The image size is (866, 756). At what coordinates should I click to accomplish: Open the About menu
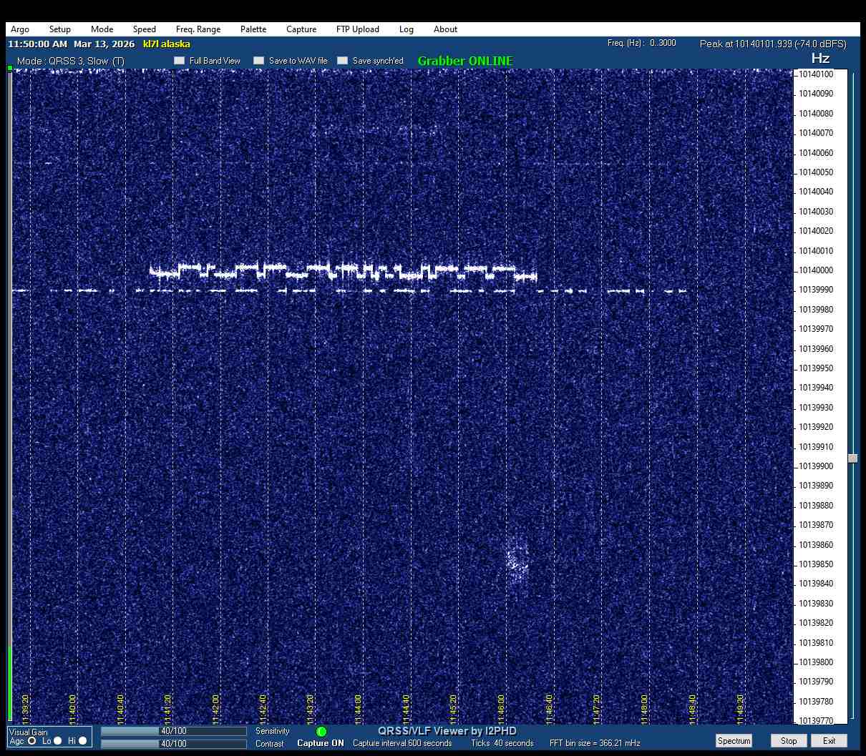(445, 29)
